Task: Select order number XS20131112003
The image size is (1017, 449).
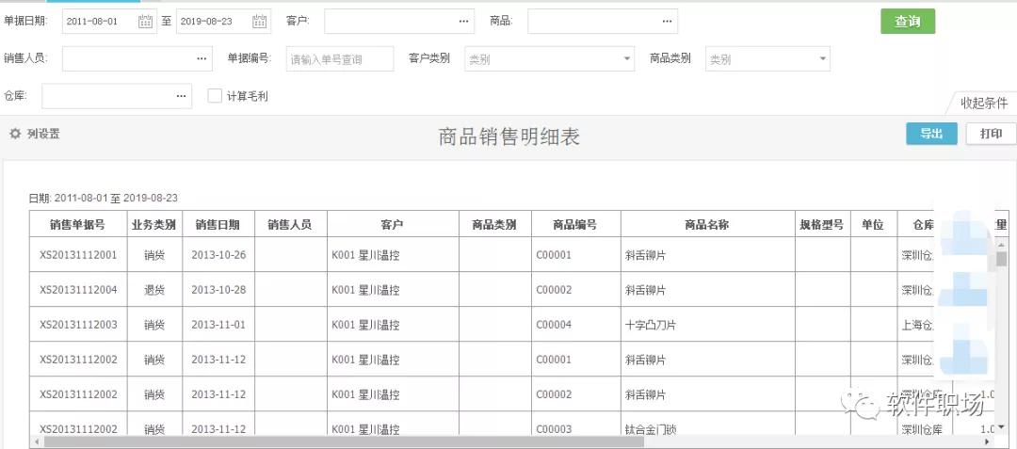Action: tap(78, 325)
